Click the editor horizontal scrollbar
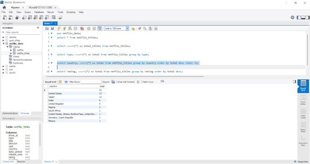Screen dimensions: 310x164 (125, 77)
